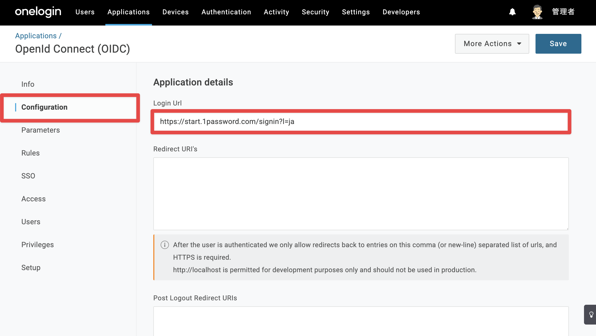Click the Post Logout Redirect URIs box
This screenshot has width=596, height=336.
pyautogui.click(x=361, y=321)
